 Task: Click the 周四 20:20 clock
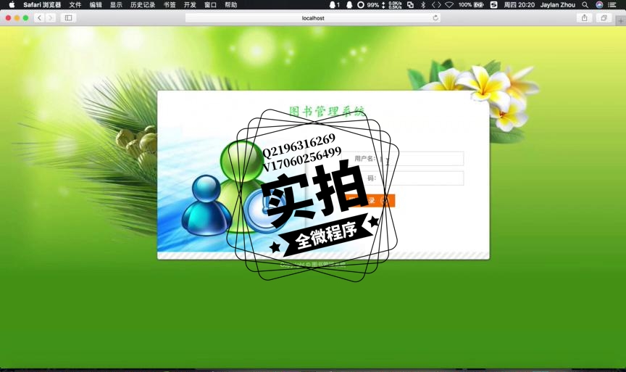(x=519, y=5)
